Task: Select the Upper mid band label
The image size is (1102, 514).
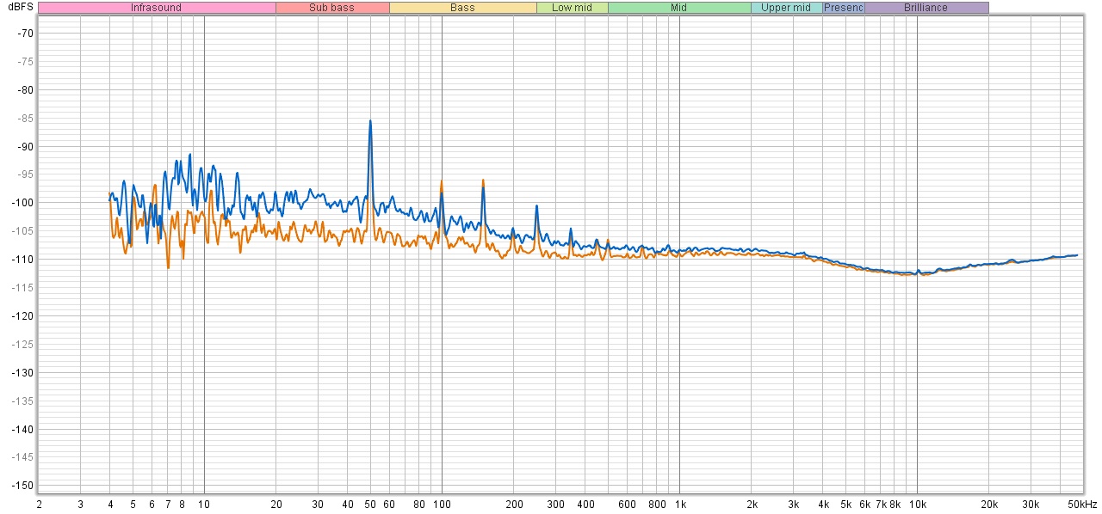Action: 786,8
